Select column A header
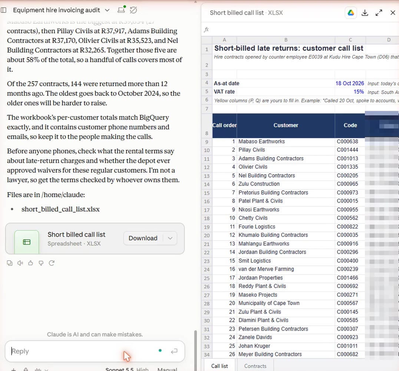The height and width of the screenshot is (371, 399). (x=224, y=40)
